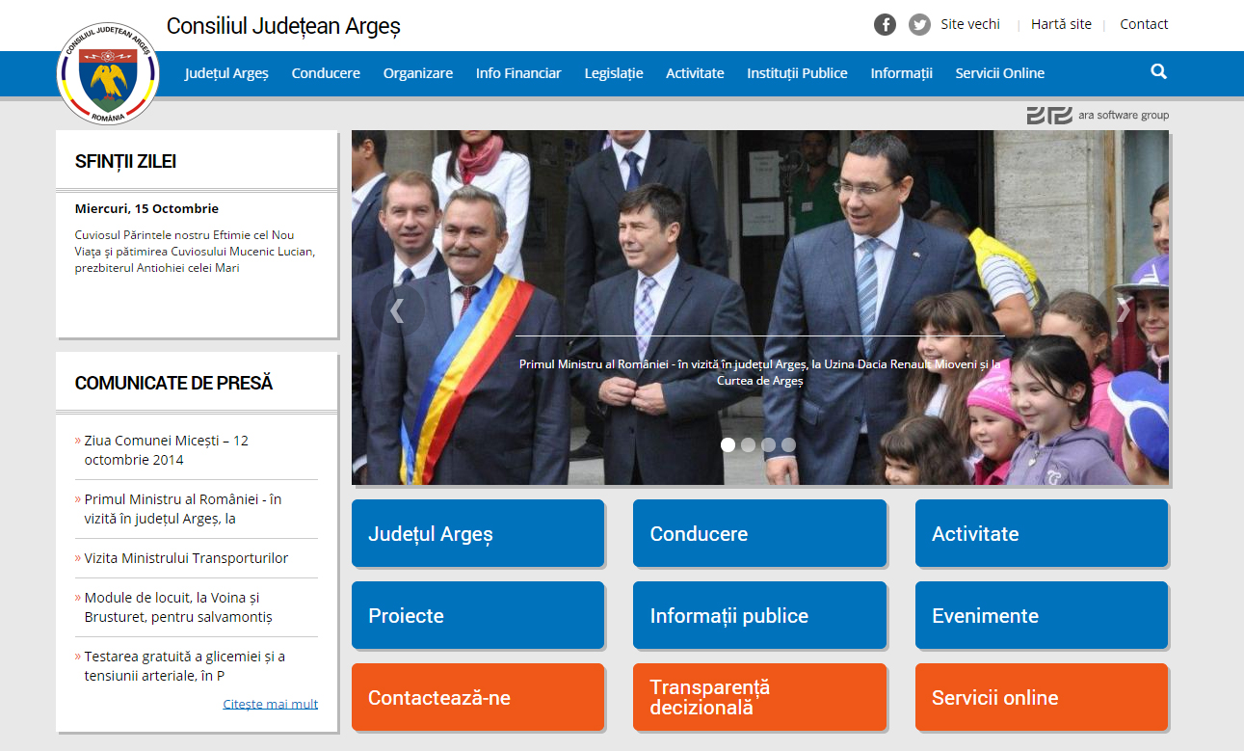The image size is (1244, 751).
Task: Open the Hartă site link
Action: [1061, 24]
